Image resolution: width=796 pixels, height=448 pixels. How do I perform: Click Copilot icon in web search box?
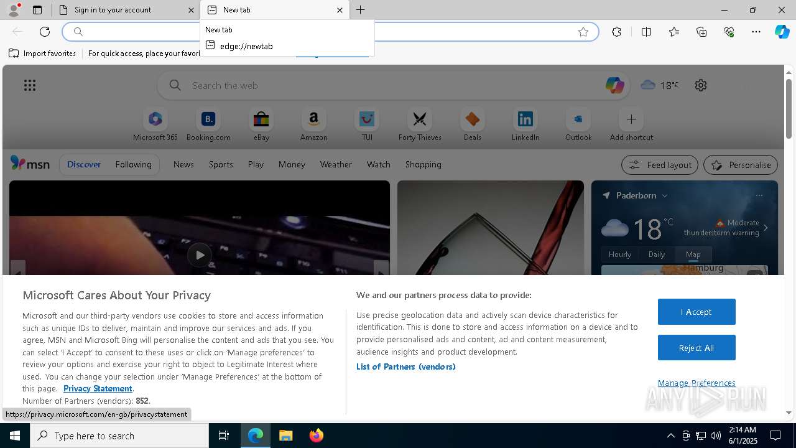(x=614, y=85)
